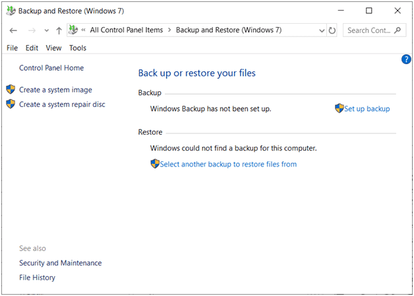Screen dimensions: 414x296
Task: Minimize the Backup and Restore window
Action: [341, 11]
